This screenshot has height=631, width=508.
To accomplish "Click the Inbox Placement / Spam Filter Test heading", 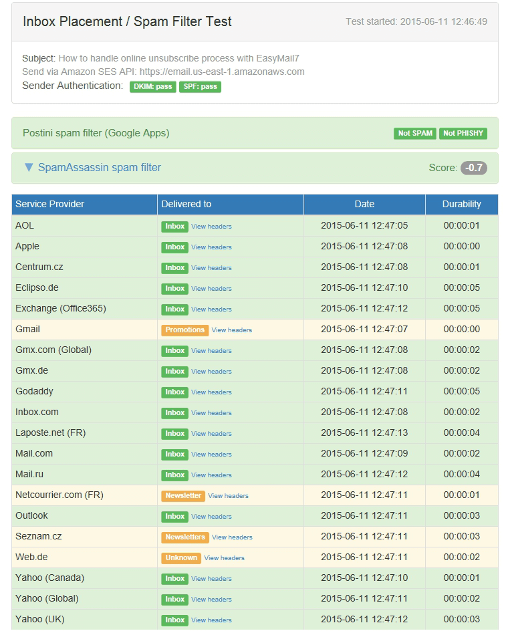I will click(x=127, y=21).
